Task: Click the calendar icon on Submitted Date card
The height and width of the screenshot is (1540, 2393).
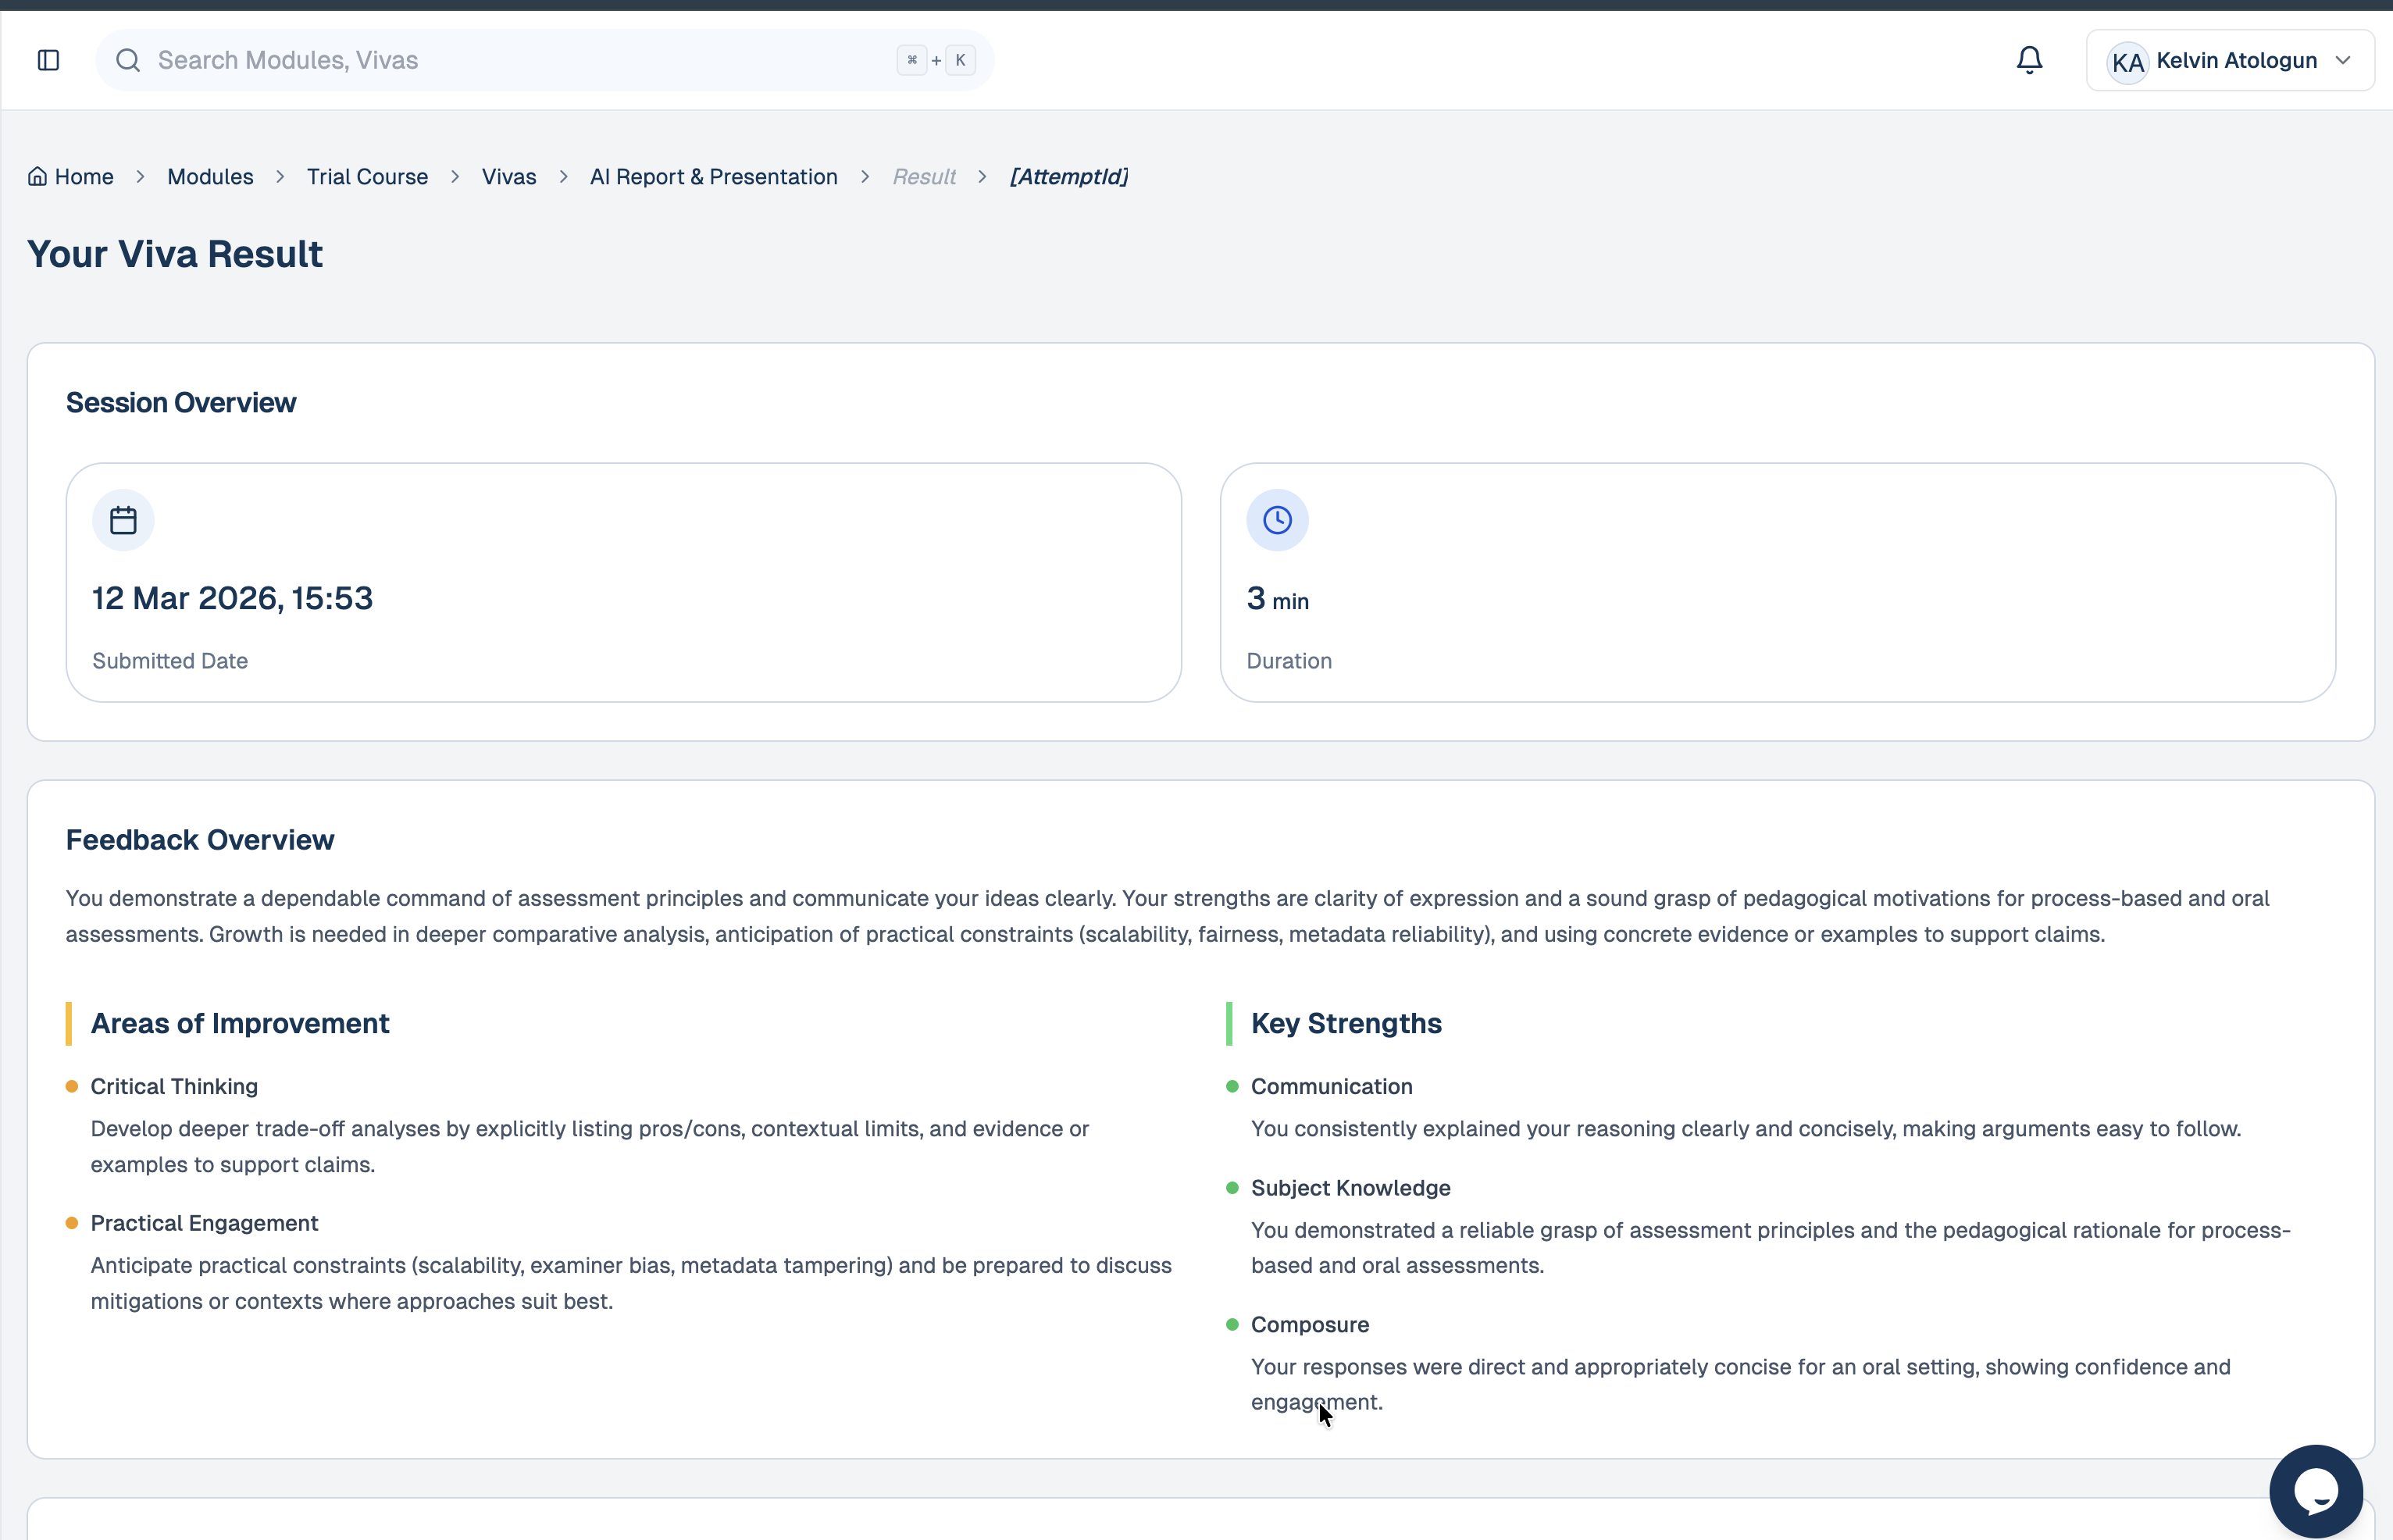Action: 123,520
